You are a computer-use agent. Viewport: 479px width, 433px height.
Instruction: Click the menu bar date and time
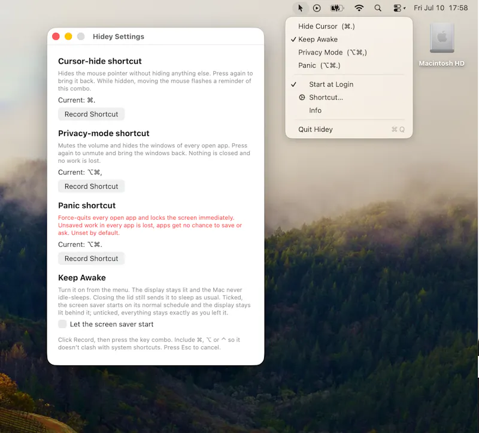441,8
